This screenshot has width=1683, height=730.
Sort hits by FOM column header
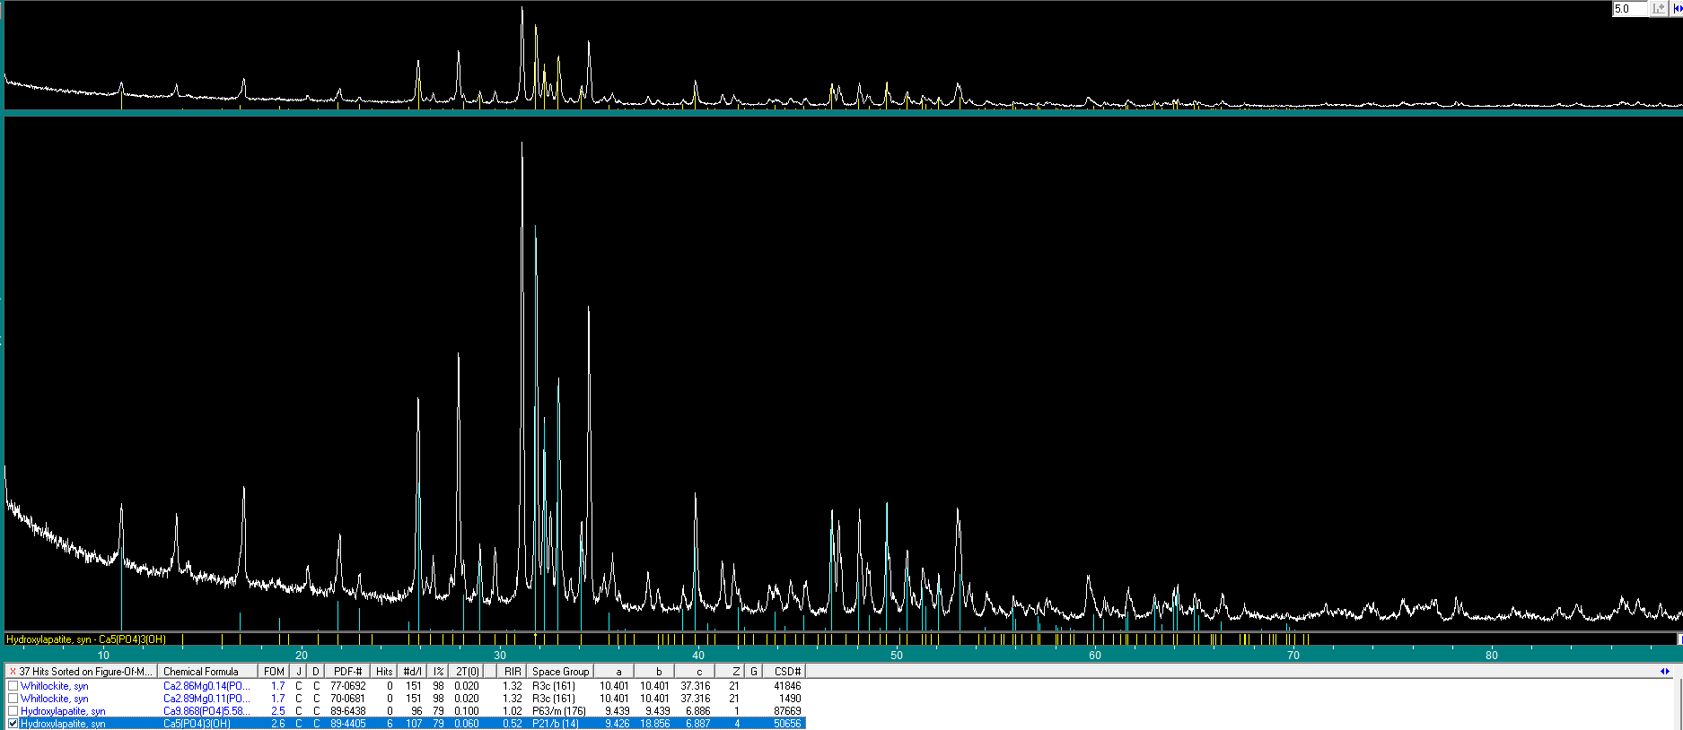[x=274, y=672]
